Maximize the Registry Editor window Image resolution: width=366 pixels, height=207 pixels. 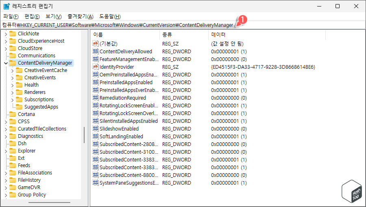pos(337,6)
